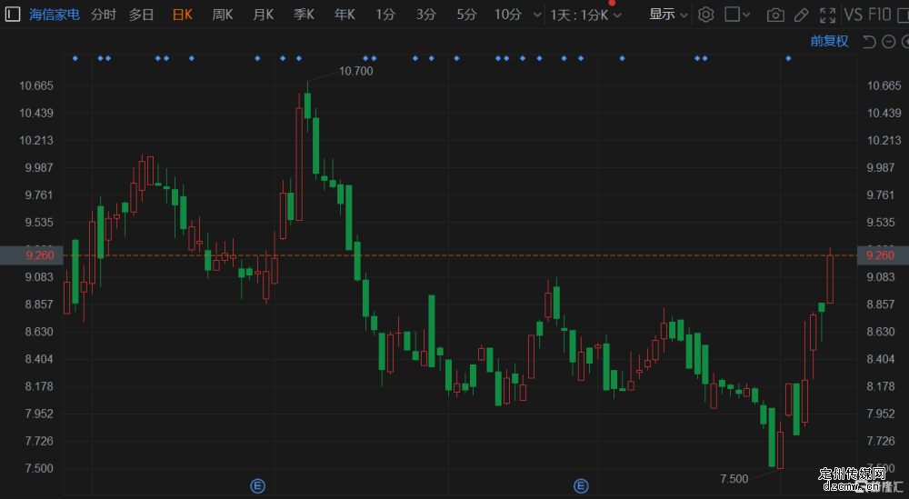The height and width of the screenshot is (499, 909).
Task: Switch to the 3分 minute chart
Action: click(x=425, y=15)
